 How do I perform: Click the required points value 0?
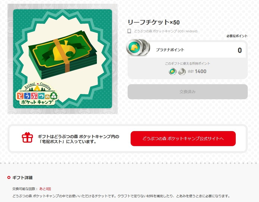click(240, 50)
